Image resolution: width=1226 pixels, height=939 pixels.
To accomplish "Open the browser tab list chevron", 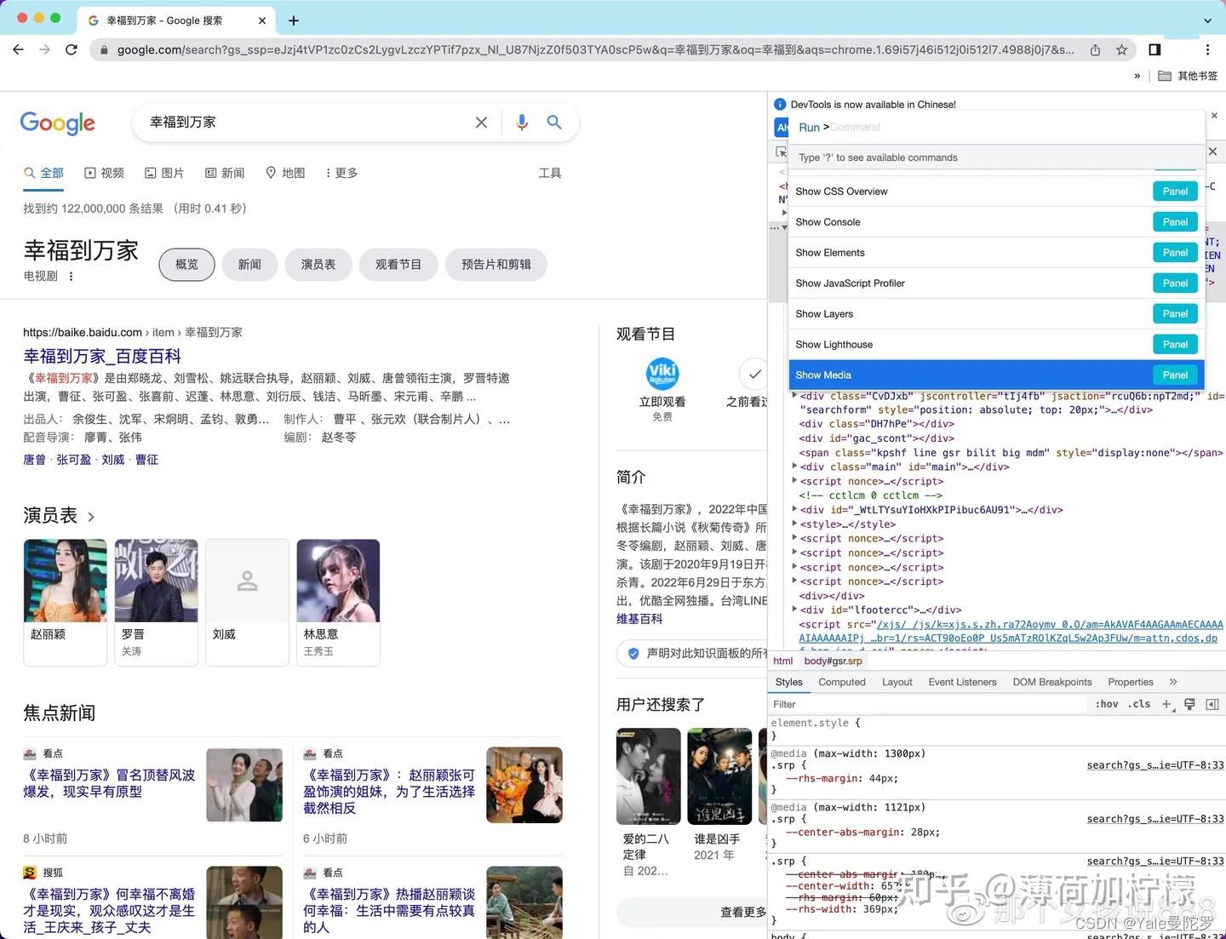I will point(1207,20).
